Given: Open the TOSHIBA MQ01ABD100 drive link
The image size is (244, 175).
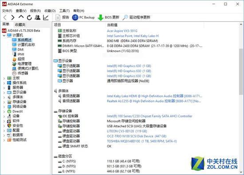Looking at the screenshot, I should (142, 141).
